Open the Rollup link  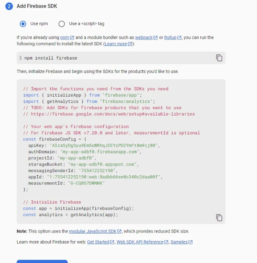(170, 37)
